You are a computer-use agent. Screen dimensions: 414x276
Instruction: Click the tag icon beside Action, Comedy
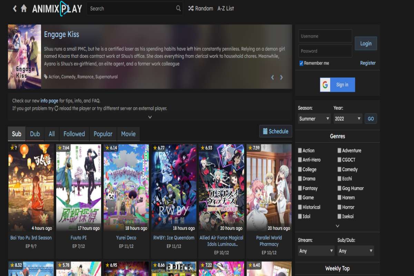pyautogui.click(x=46, y=77)
